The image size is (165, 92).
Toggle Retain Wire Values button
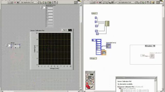(106, 2)
